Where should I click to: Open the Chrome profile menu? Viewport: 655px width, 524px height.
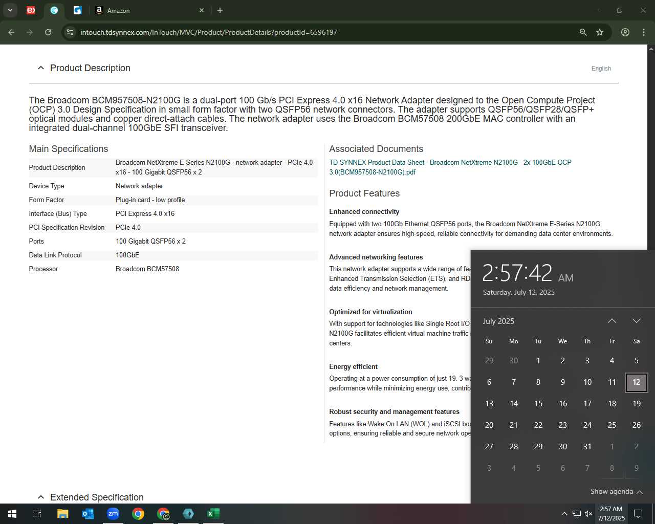click(625, 32)
